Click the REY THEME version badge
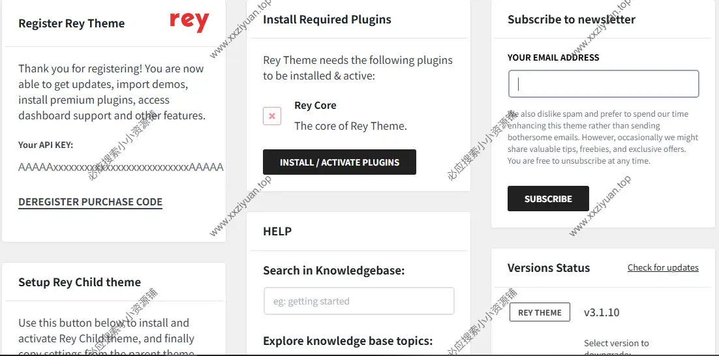 539,312
